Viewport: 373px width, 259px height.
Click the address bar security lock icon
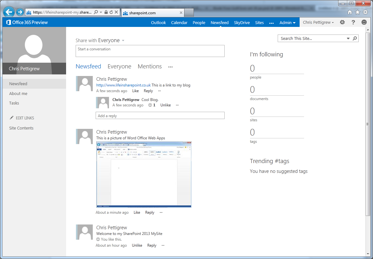click(x=106, y=12)
